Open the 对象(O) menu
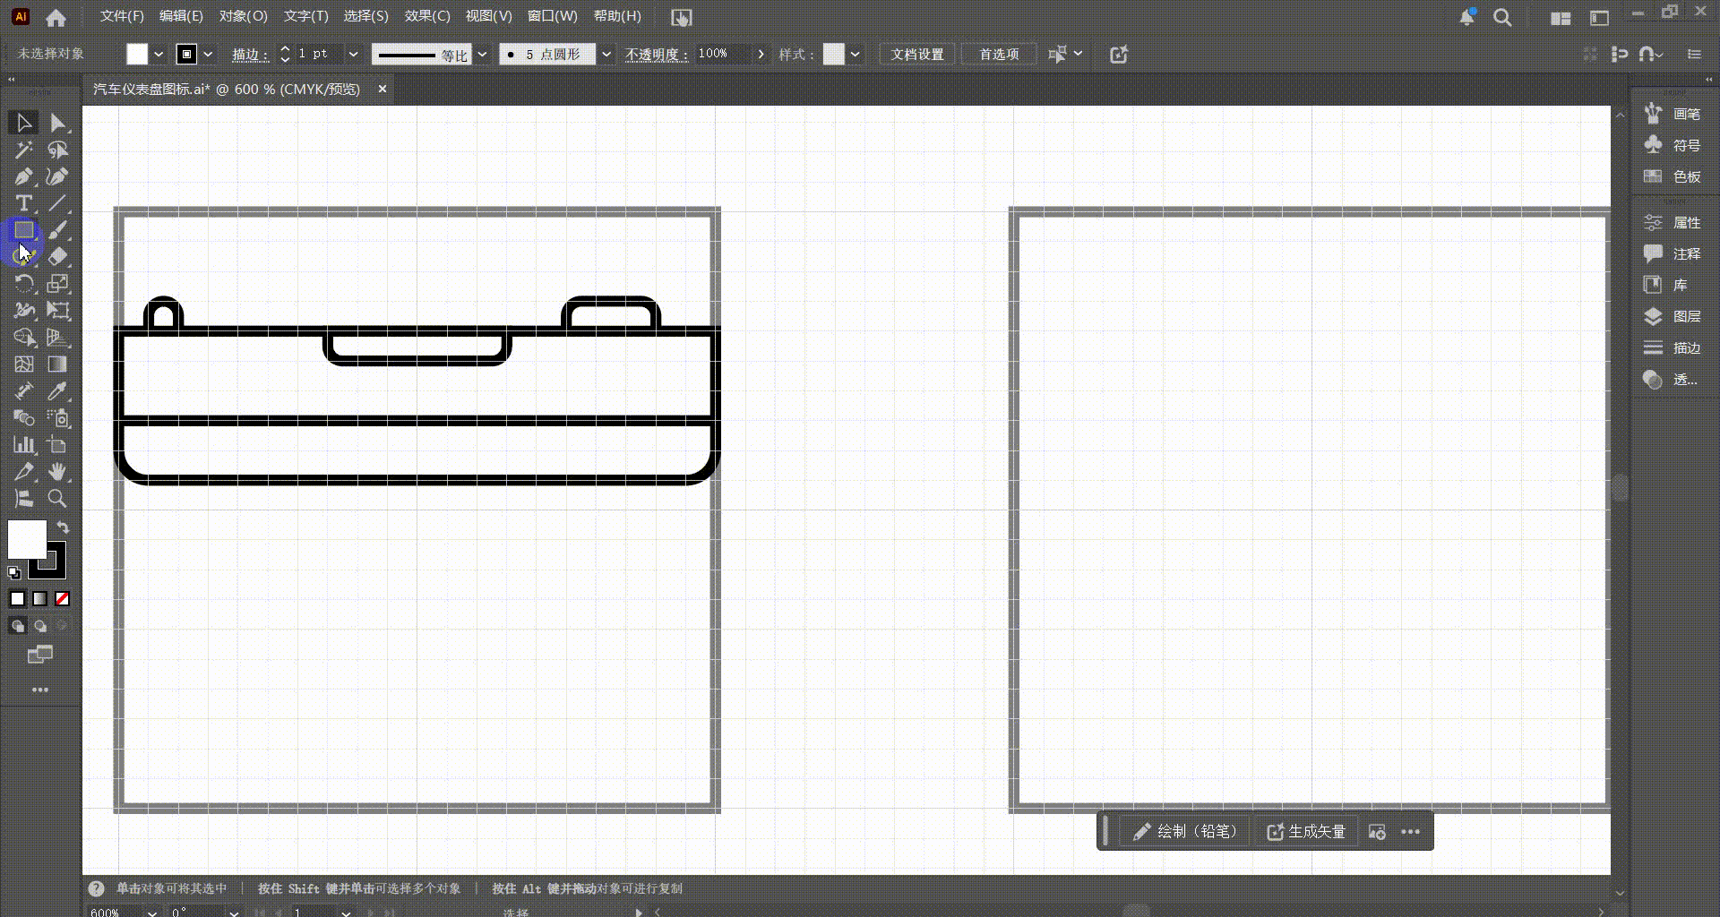The width and height of the screenshot is (1720, 917). pos(243,16)
